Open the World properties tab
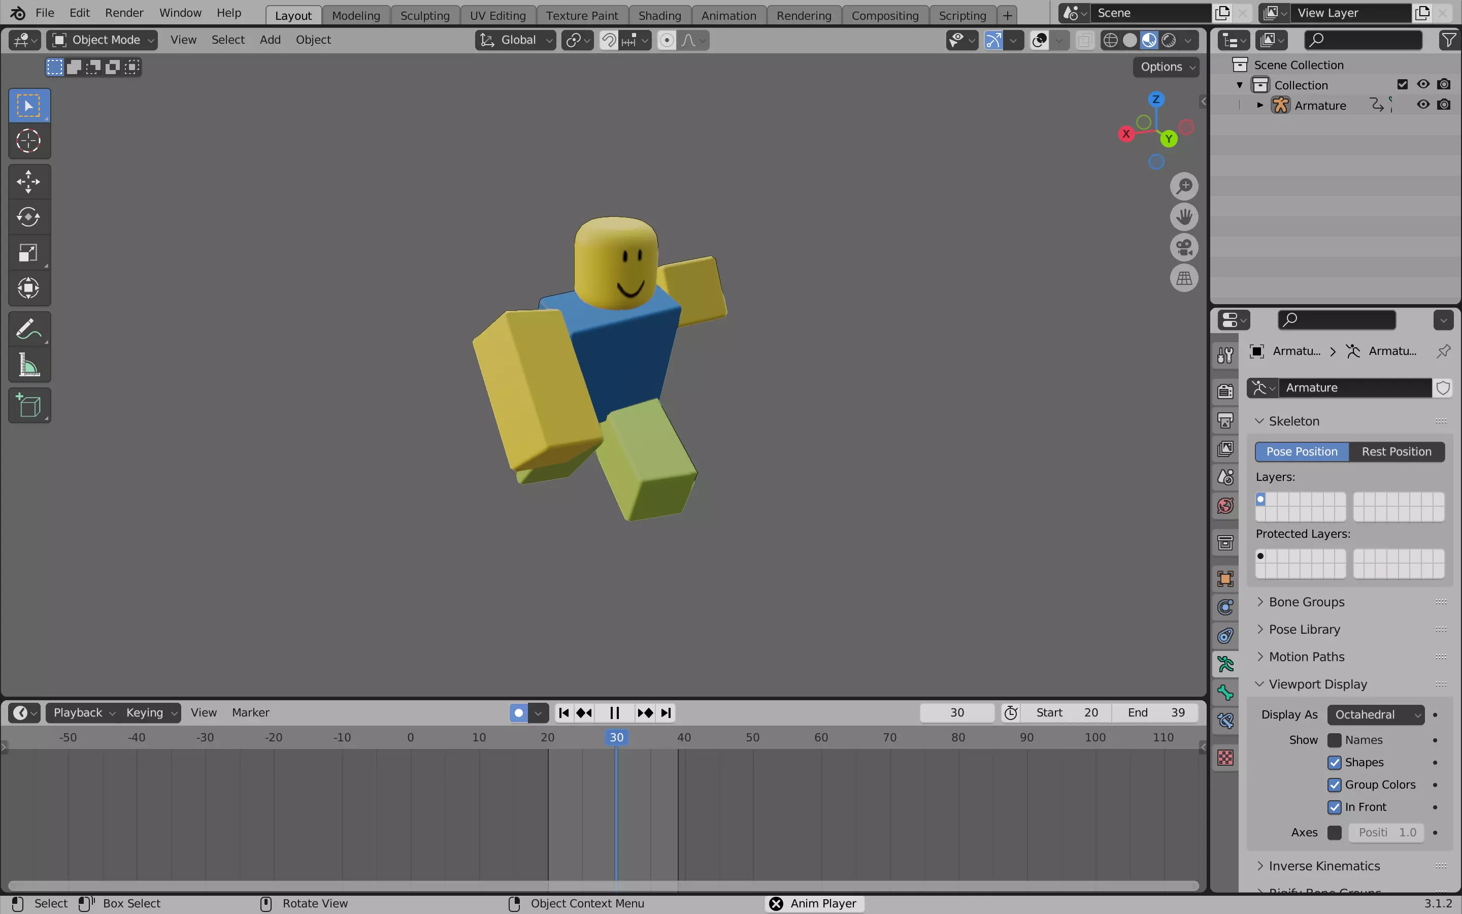The width and height of the screenshot is (1462, 914). (x=1225, y=506)
